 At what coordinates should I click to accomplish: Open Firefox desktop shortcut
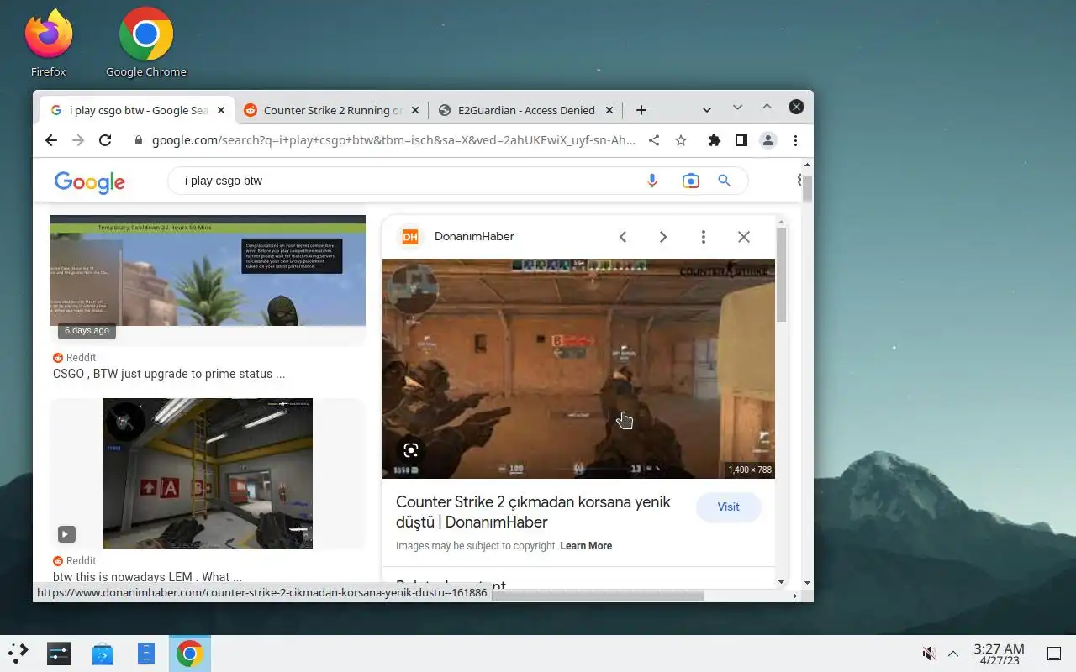[48, 43]
